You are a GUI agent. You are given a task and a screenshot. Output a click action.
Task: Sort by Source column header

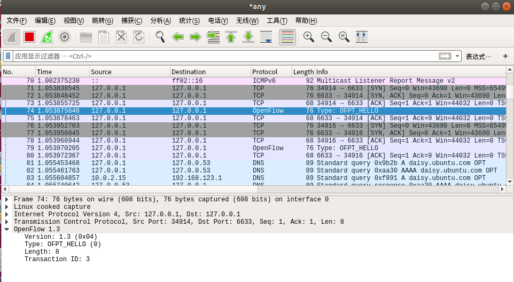coord(130,72)
